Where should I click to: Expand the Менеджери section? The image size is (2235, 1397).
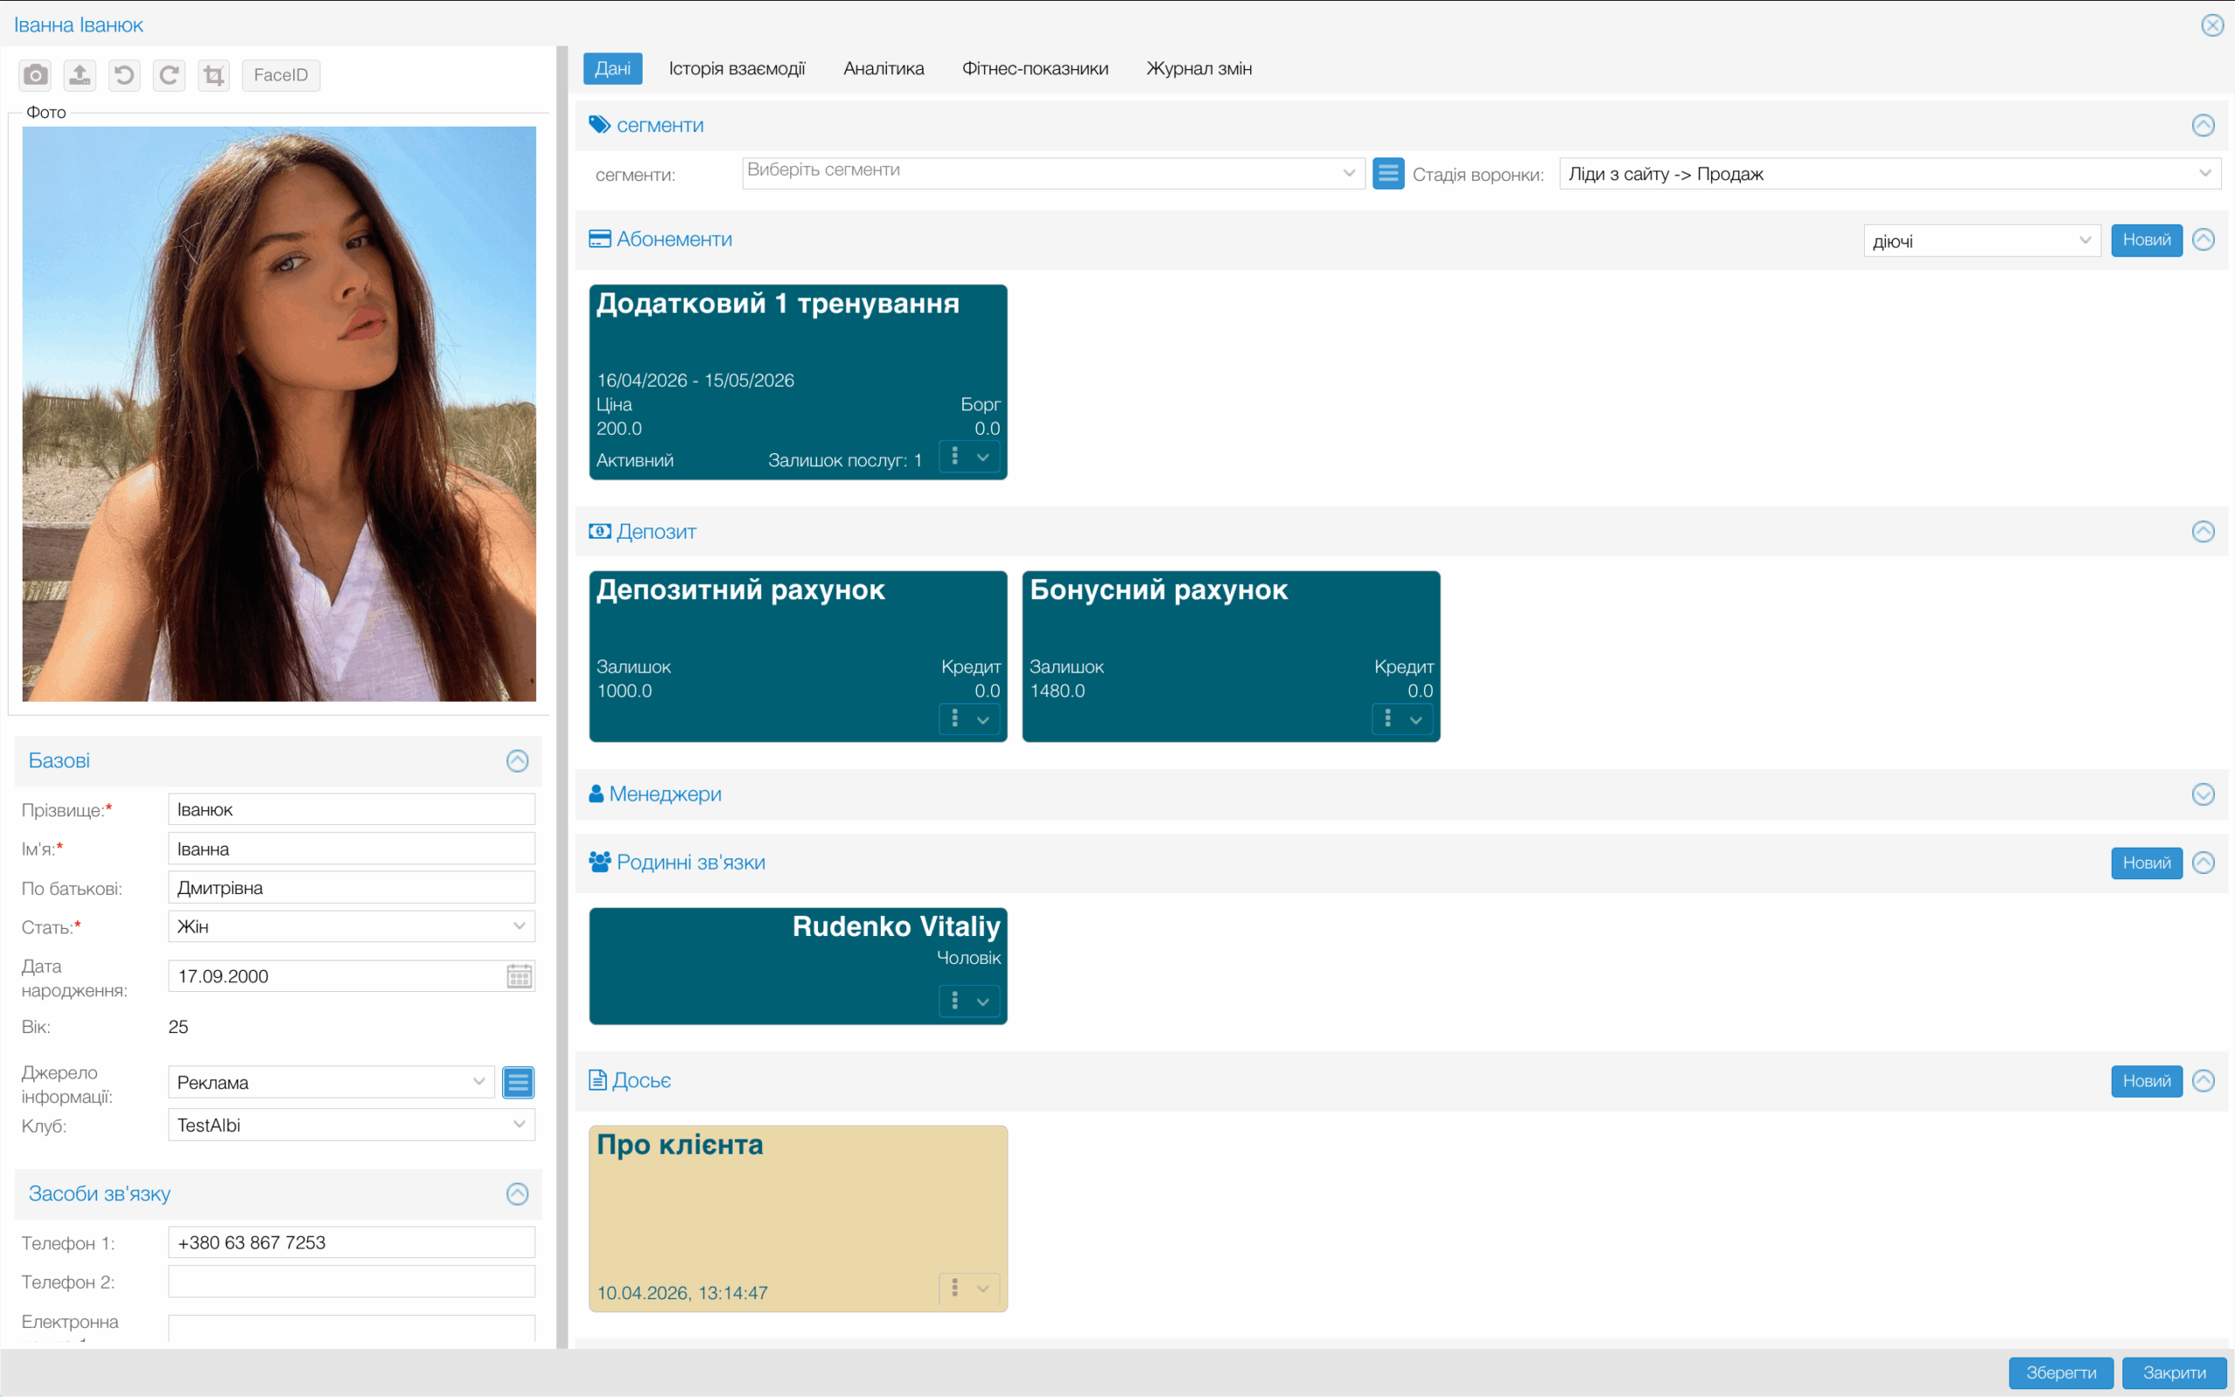[x=2203, y=795]
